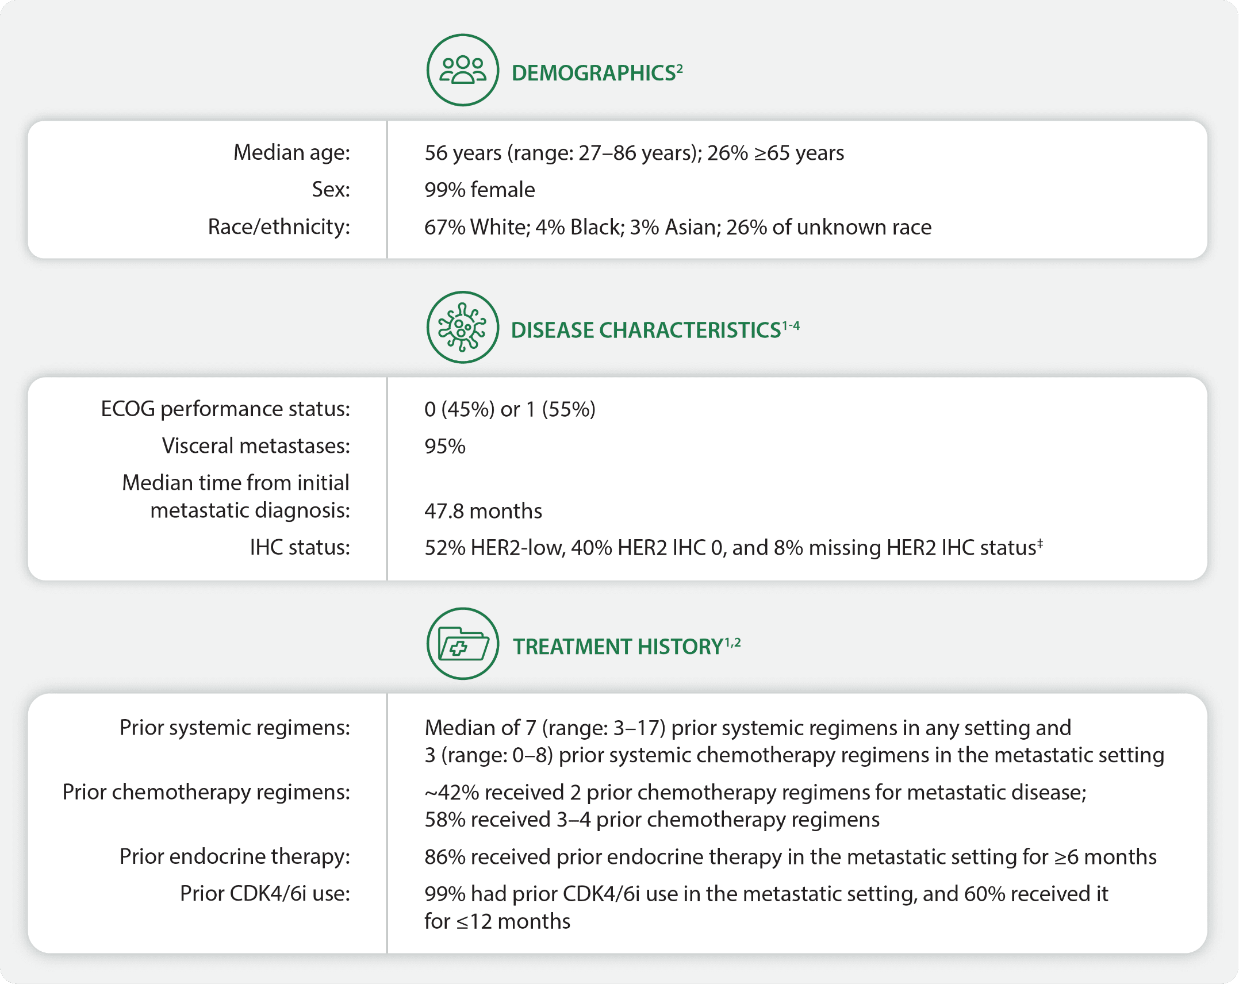Click the IHC status label
This screenshot has width=1239, height=984.
point(300,547)
